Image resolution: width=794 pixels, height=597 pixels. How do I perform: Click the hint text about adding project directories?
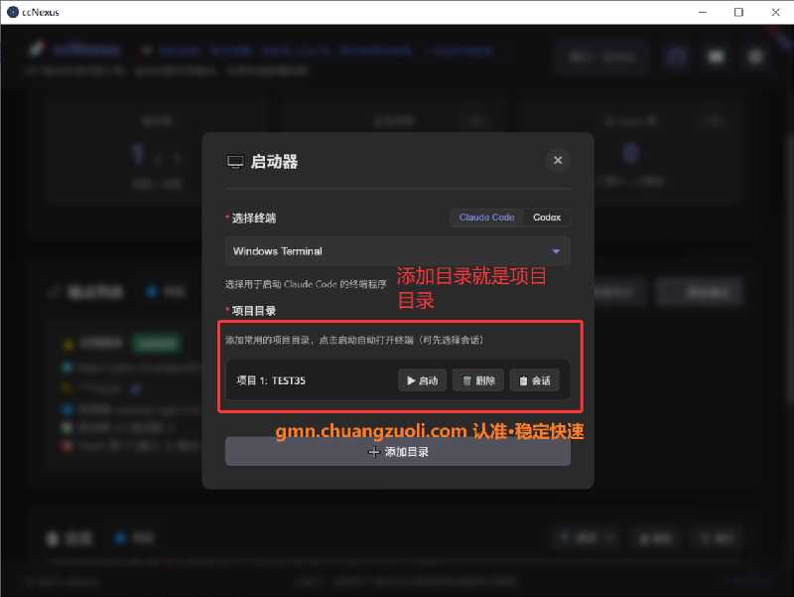[x=353, y=340]
